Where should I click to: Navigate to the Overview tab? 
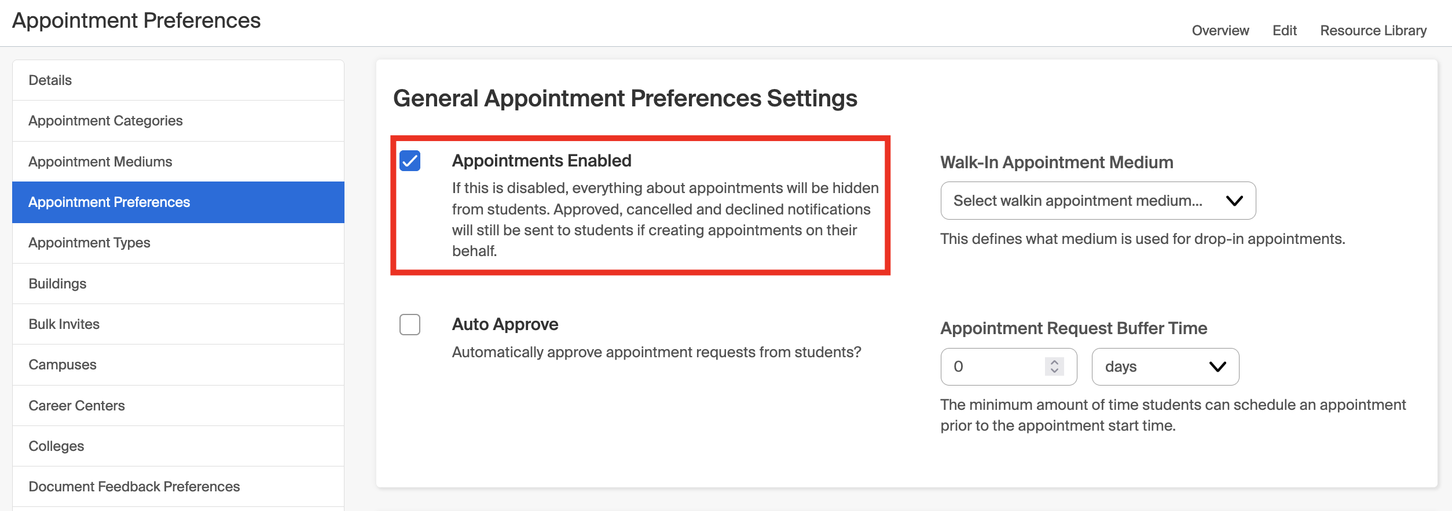1220,30
